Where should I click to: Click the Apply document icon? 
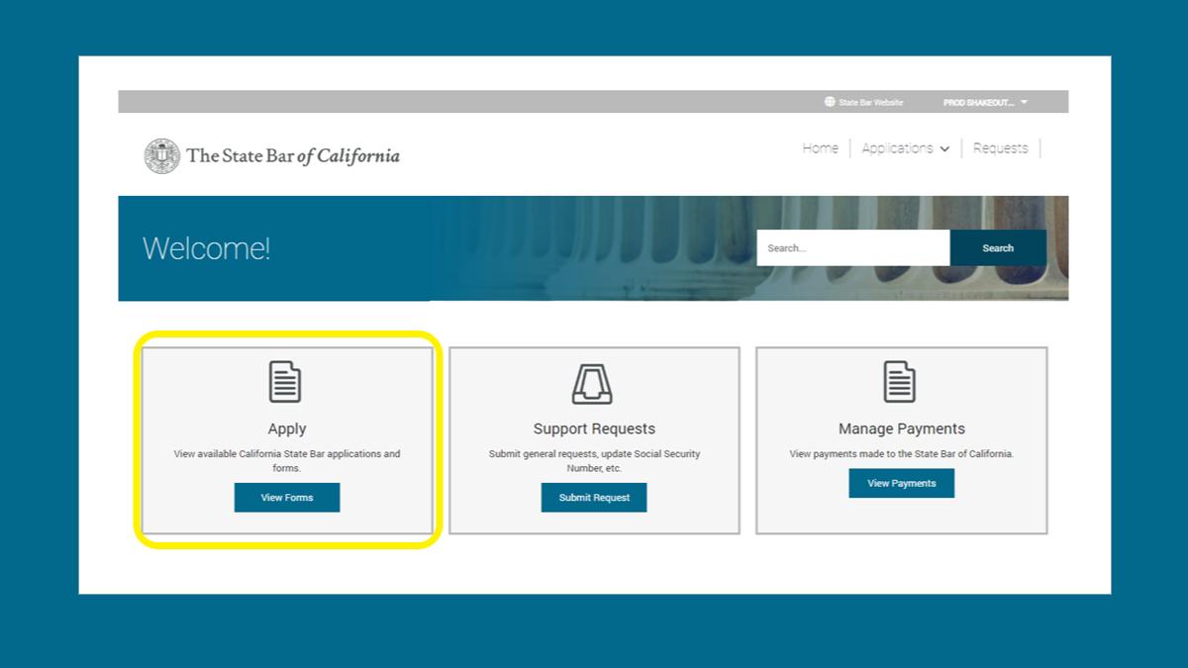point(285,382)
